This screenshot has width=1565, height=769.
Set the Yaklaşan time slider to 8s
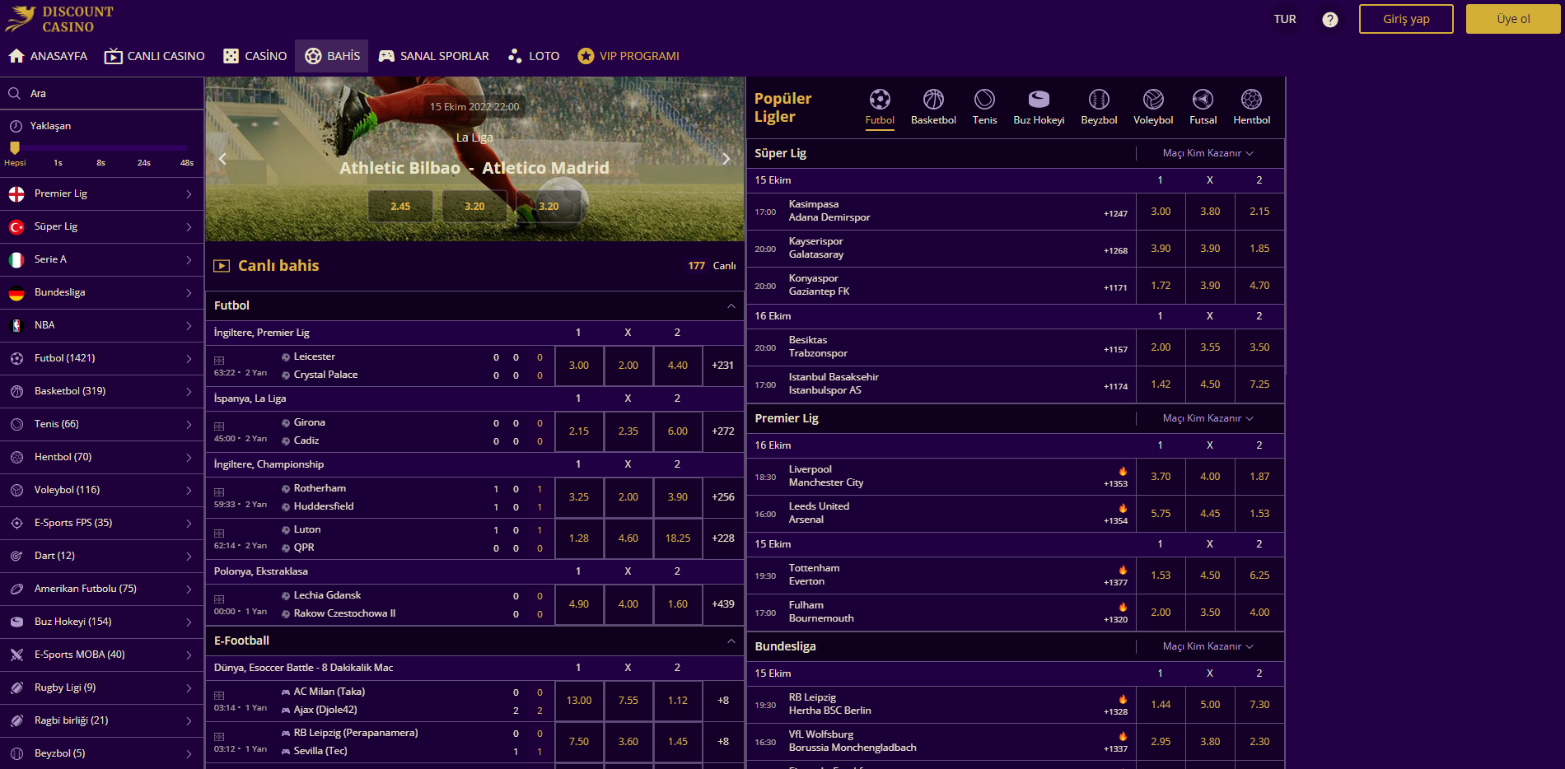[100, 162]
